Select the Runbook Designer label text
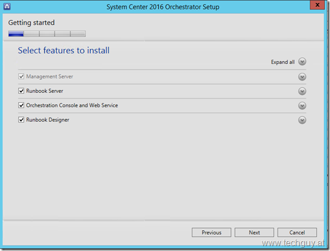This screenshot has width=330, height=251. tap(48, 120)
